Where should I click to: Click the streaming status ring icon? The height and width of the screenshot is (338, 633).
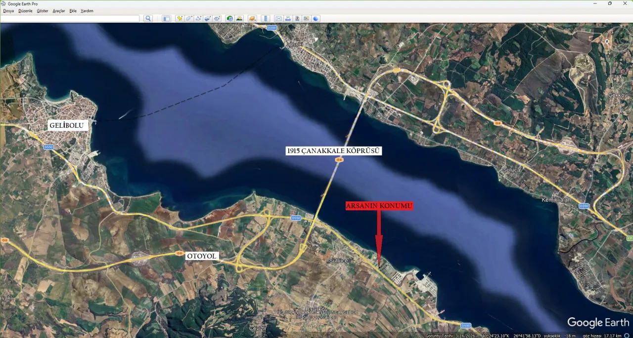(627, 336)
